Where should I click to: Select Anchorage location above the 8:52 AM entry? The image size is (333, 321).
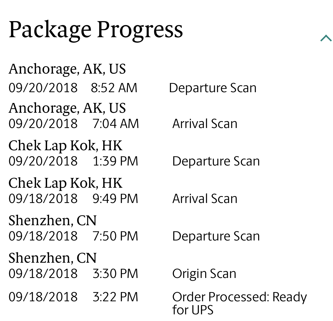(x=67, y=69)
